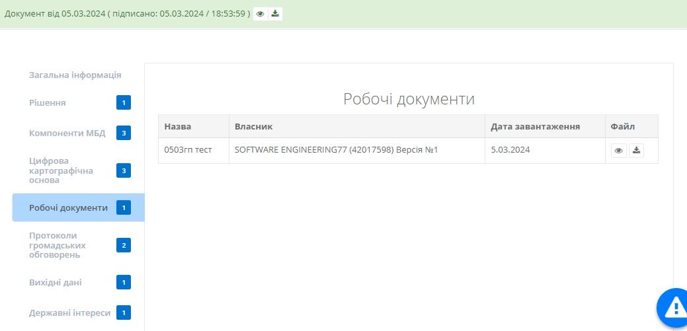The width and height of the screenshot is (687, 331).
Task: Preview the 0503гп тест file
Action: (618, 151)
